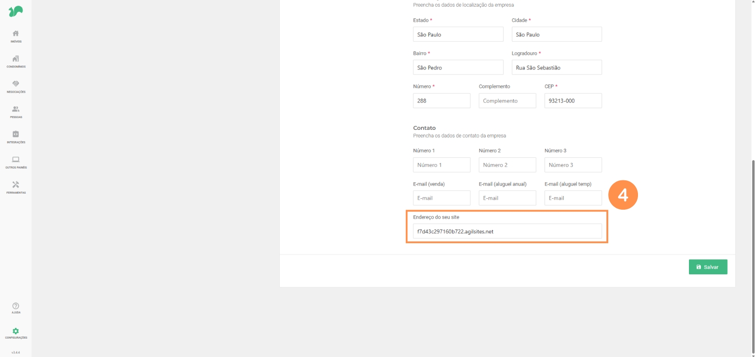Focus the CEP field with 93213-000
This screenshot has width=755, height=357.
pos(573,101)
